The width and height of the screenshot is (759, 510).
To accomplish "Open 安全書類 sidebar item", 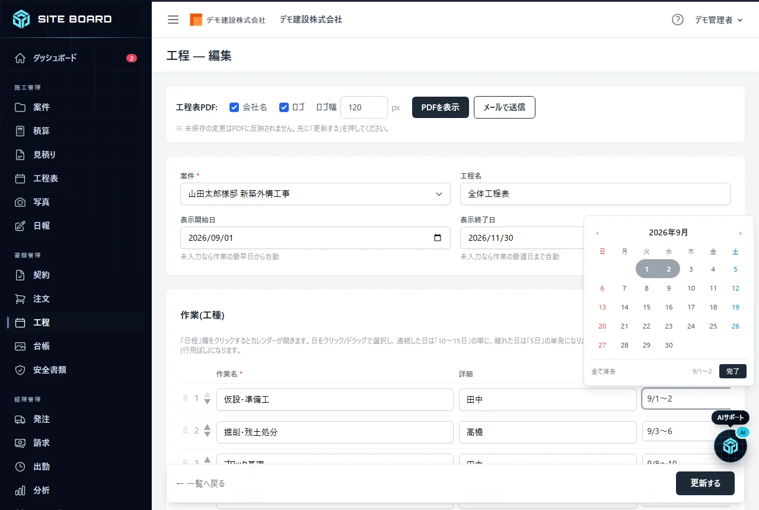I will (76, 370).
